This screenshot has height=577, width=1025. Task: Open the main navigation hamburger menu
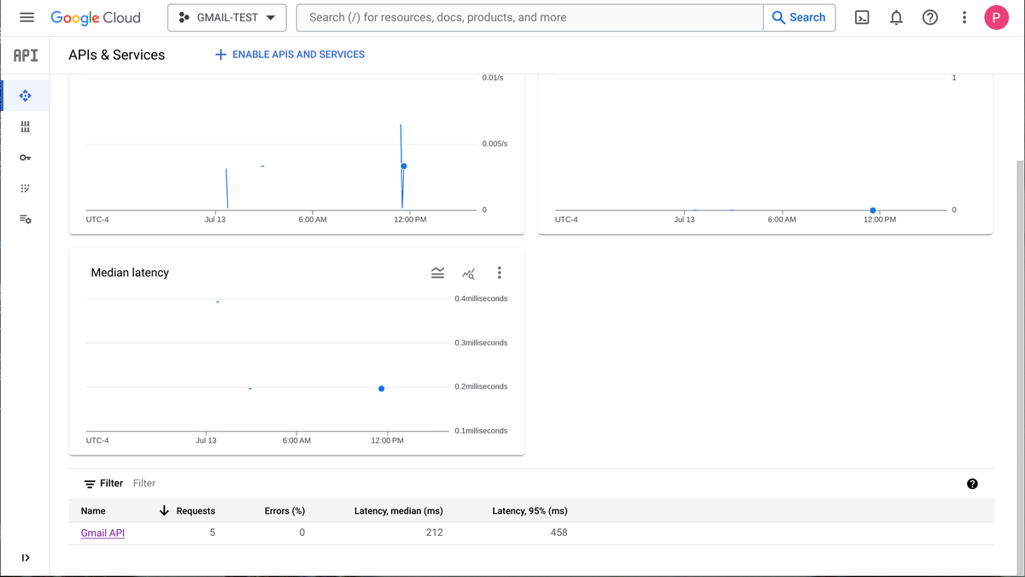click(26, 17)
